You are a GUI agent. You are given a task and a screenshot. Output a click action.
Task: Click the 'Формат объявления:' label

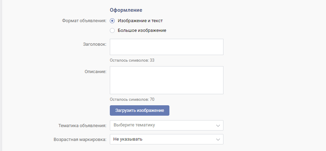(x=84, y=21)
